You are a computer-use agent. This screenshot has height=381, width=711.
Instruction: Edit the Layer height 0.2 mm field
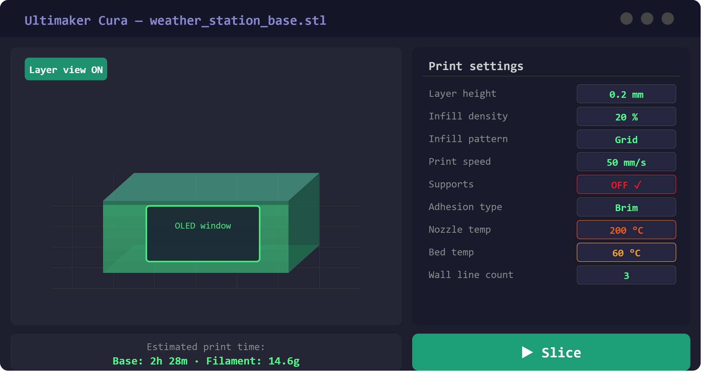(626, 94)
